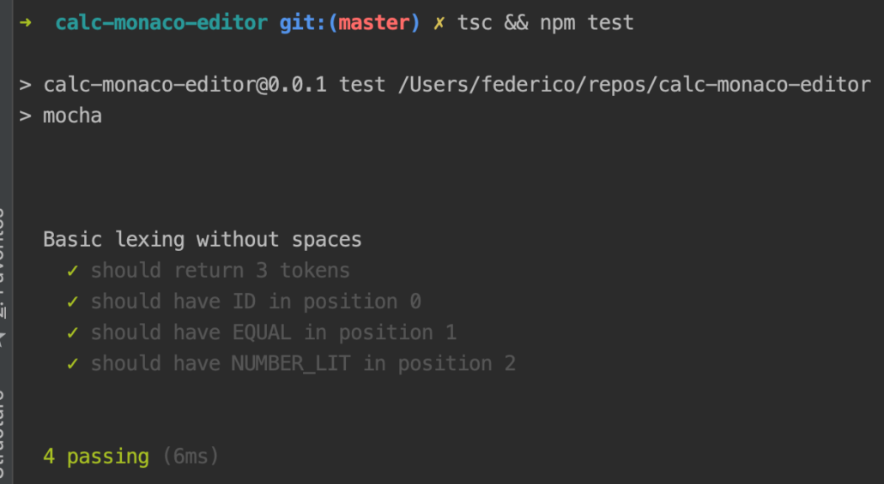Click the git:(master) branch indicator

[x=349, y=23]
